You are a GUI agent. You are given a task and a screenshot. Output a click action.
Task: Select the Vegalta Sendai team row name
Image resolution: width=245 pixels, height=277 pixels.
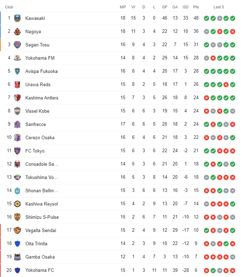coord(41,230)
